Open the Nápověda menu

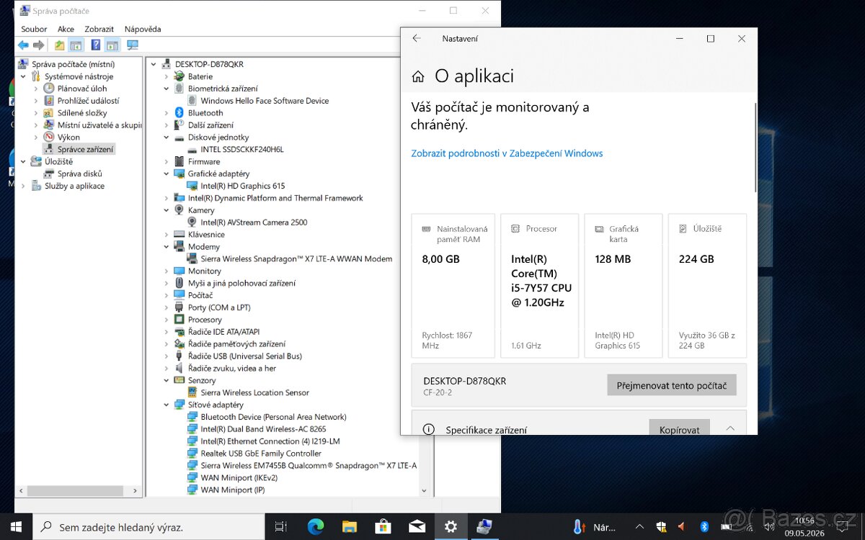point(143,29)
